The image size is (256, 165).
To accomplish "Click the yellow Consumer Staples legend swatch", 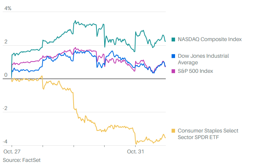I will point(173,131).
